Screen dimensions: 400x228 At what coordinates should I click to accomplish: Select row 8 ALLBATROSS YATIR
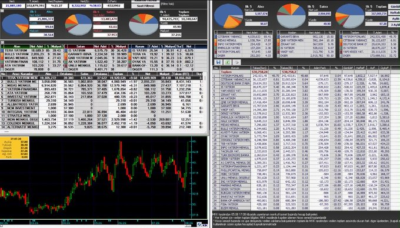click(102, 105)
